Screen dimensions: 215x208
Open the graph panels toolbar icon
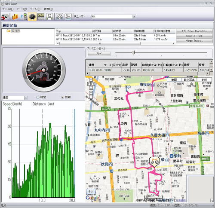pos(41,17)
